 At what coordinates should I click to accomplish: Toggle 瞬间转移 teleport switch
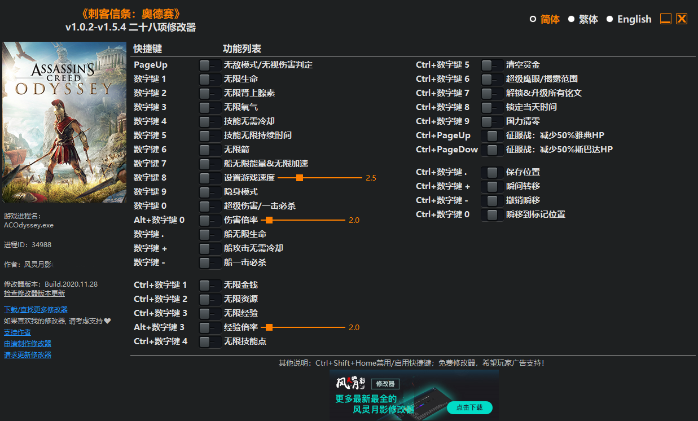[x=492, y=186]
